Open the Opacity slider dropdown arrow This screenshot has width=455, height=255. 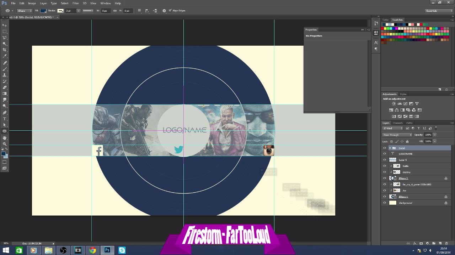click(x=434, y=135)
